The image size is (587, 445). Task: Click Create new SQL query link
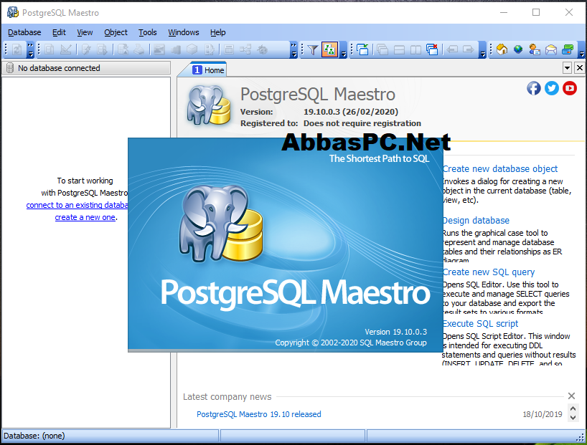[x=489, y=272]
